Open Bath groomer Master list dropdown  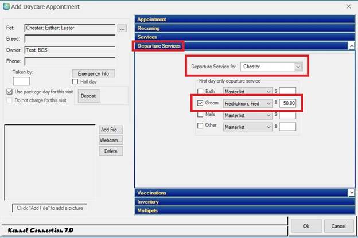(x=248, y=92)
